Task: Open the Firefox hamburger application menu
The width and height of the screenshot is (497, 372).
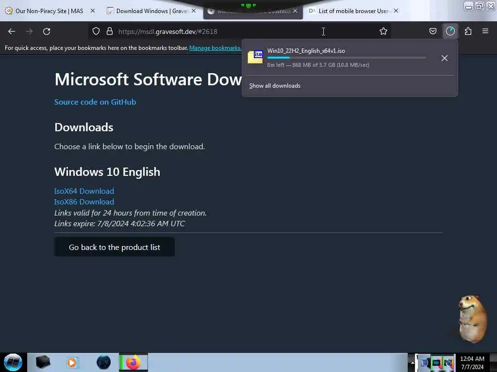Action: click(x=485, y=31)
